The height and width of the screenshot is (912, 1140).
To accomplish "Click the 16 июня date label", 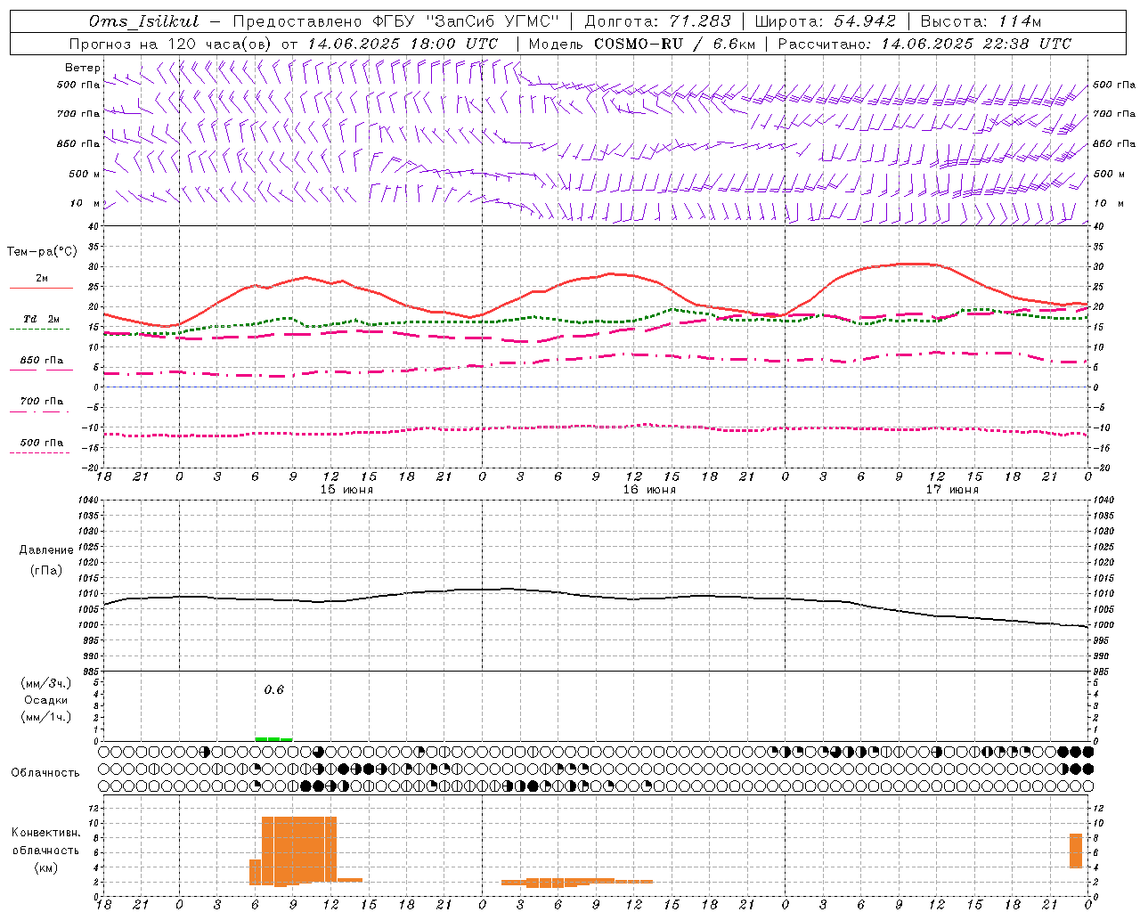I will tap(649, 489).
